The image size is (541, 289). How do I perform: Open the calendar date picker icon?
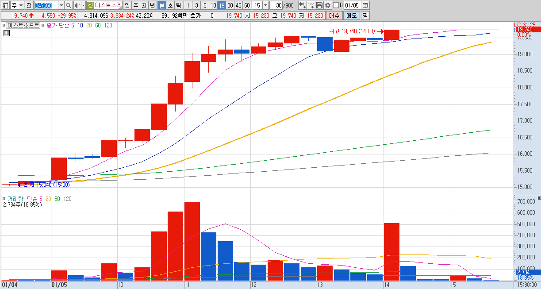point(365,5)
